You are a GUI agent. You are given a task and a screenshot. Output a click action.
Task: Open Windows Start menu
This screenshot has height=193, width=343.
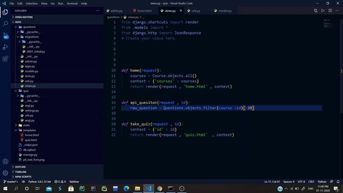[5, 188]
